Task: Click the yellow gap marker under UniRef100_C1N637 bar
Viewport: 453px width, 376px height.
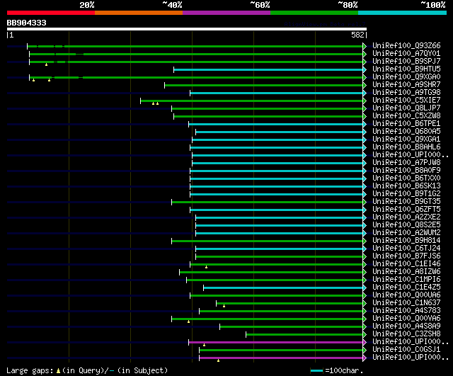Action: pyautogui.click(x=224, y=306)
